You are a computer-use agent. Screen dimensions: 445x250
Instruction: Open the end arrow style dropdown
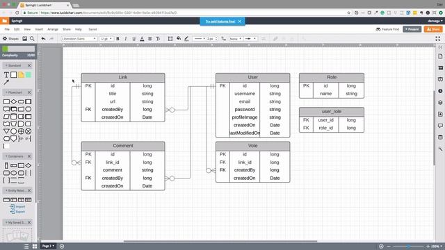[x=250, y=39]
